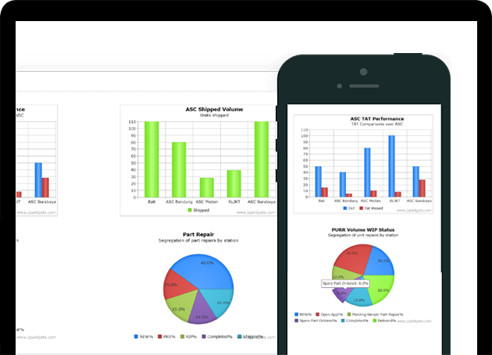492x355 pixels.
Task: Click the NEW% blue legend swatch in Part Repair
Action: coord(137,336)
